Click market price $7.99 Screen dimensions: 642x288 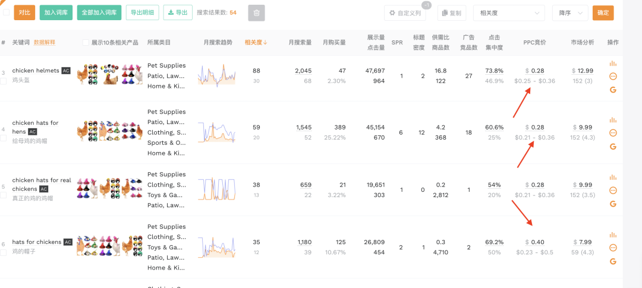coord(583,242)
